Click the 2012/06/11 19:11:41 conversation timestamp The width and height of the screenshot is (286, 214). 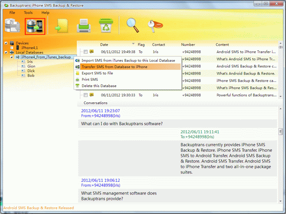(200, 132)
